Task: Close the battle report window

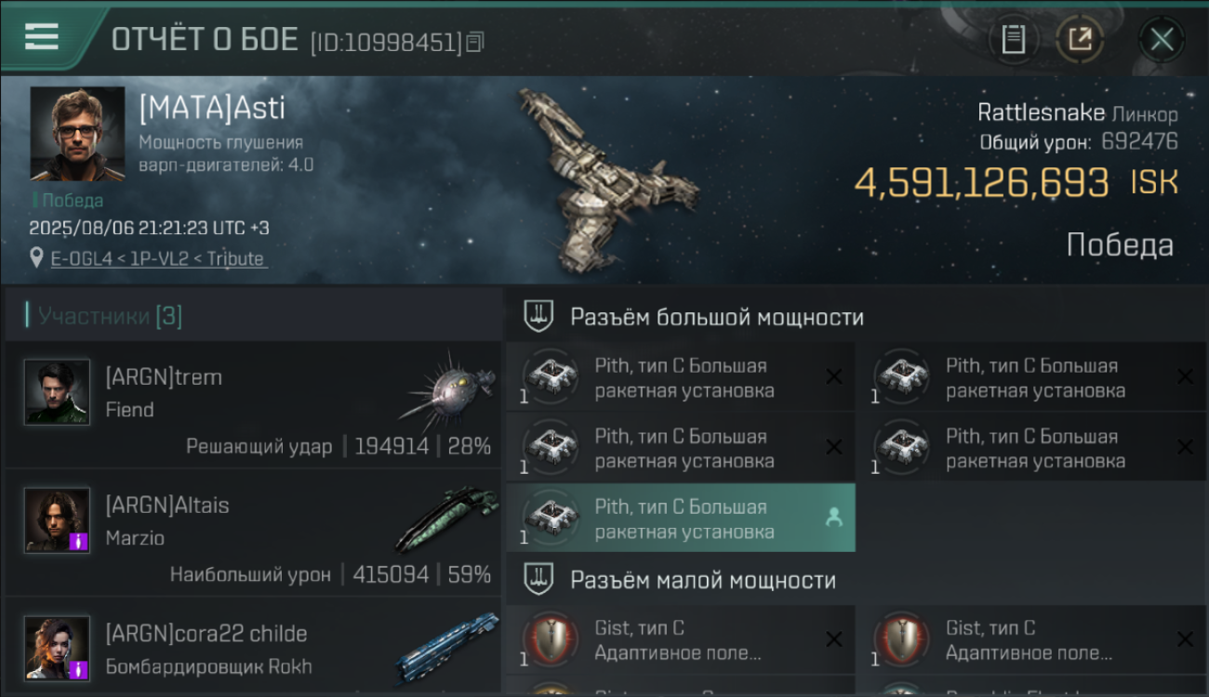Action: [x=1162, y=39]
